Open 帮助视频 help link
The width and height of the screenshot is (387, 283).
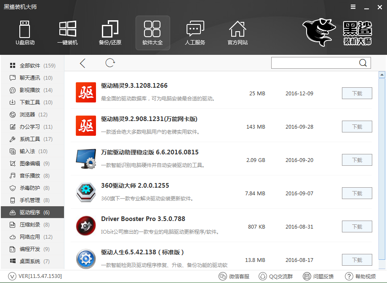click(360, 277)
